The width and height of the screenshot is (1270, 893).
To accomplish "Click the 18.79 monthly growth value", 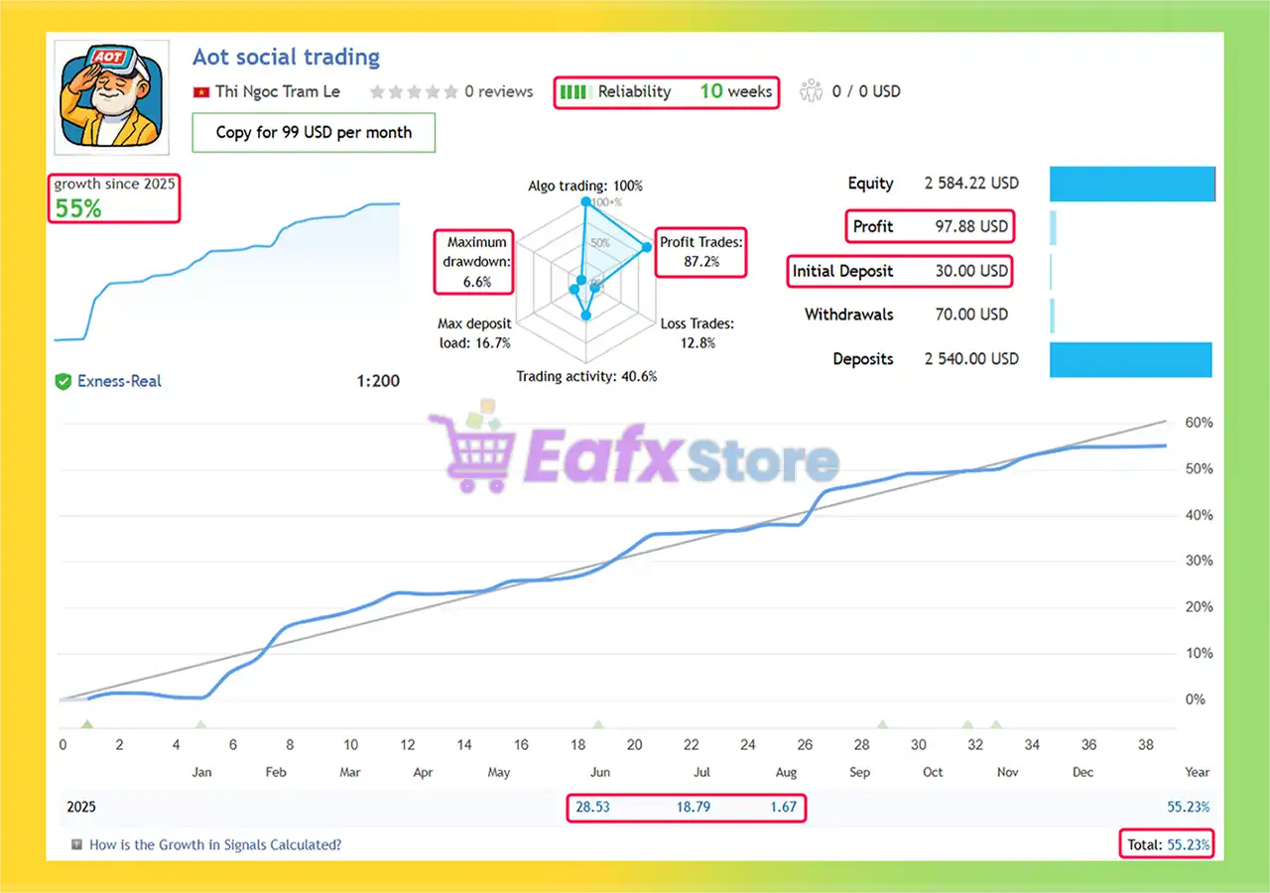I will (x=694, y=808).
